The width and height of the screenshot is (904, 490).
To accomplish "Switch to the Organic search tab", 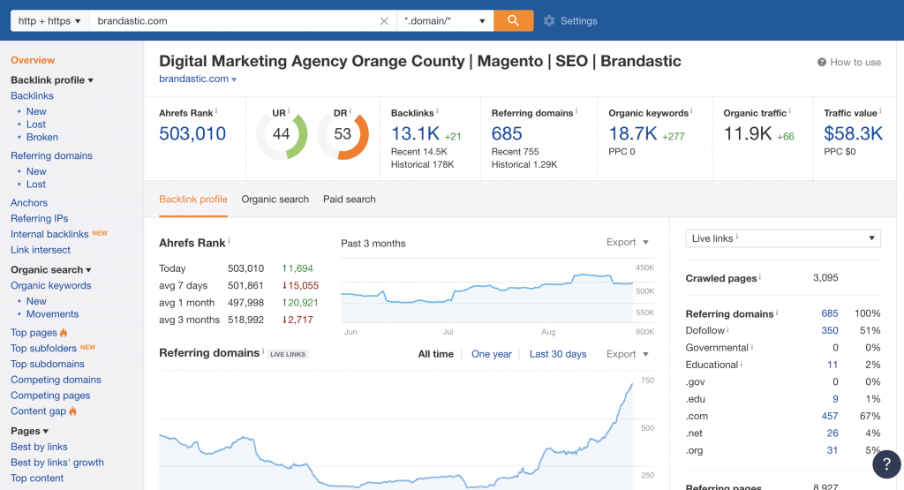I will (x=275, y=199).
